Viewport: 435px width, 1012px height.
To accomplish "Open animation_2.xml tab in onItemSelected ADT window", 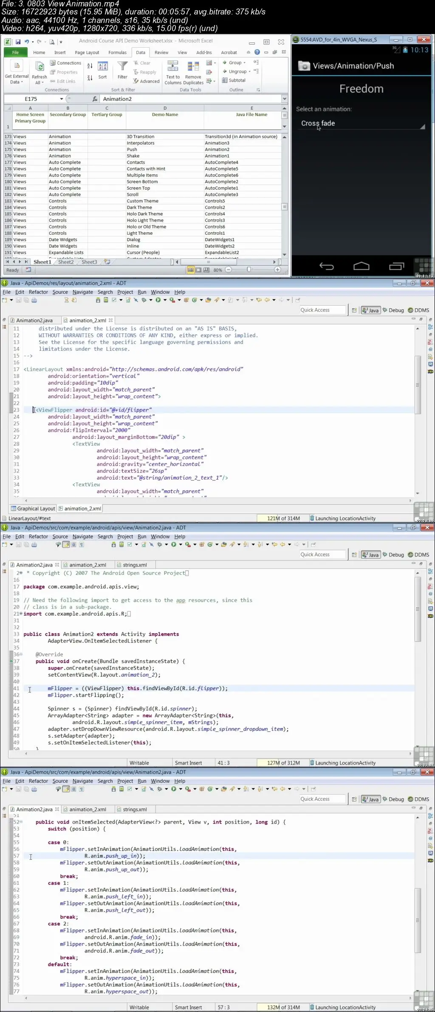I will 88,810.
